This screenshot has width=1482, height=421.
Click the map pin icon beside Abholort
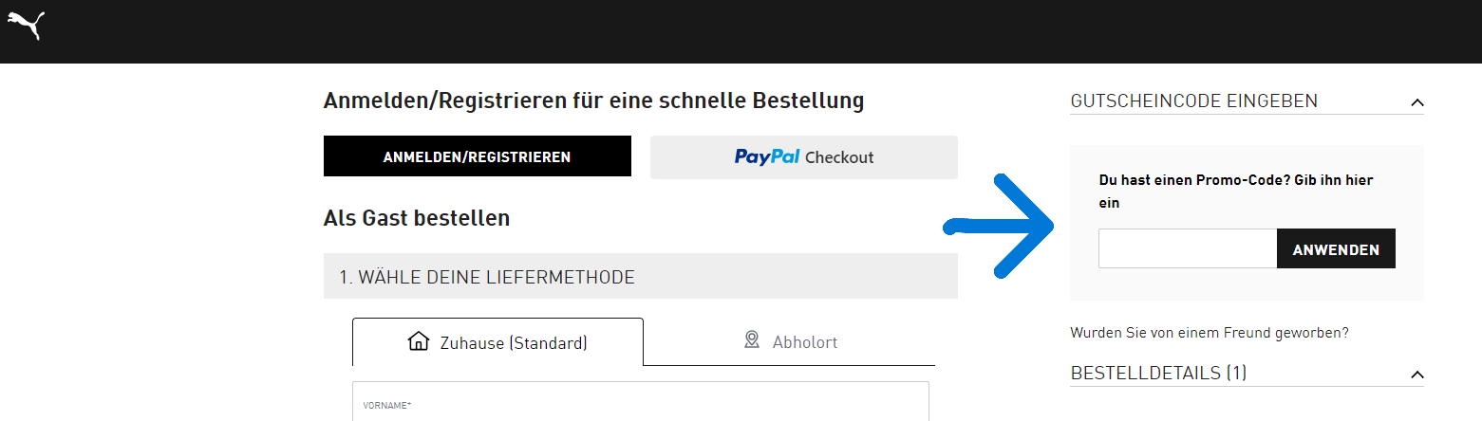coord(752,340)
